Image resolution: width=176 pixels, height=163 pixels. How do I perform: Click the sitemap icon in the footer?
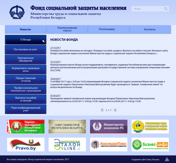tap(167, 159)
